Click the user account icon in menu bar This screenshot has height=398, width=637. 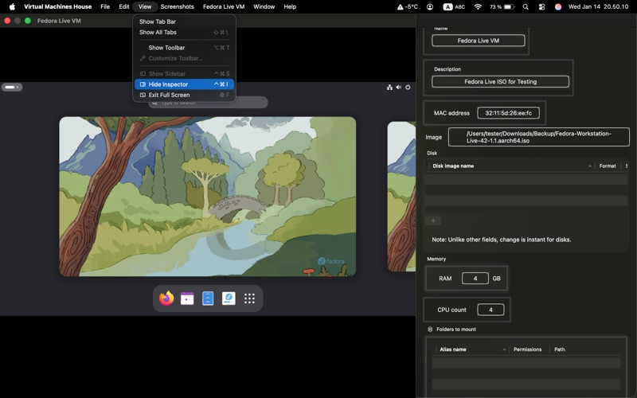pyautogui.click(x=430, y=6)
